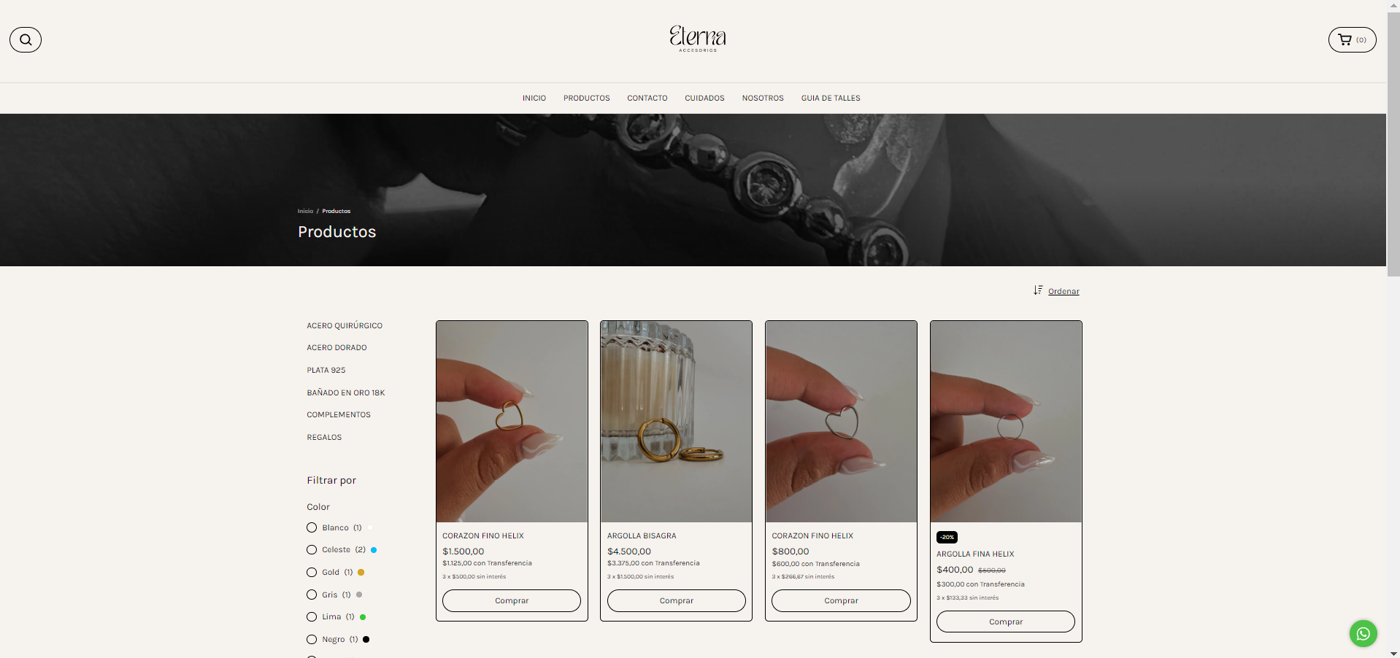Open the Ordenar sorting dropdown

[1064, 291]
